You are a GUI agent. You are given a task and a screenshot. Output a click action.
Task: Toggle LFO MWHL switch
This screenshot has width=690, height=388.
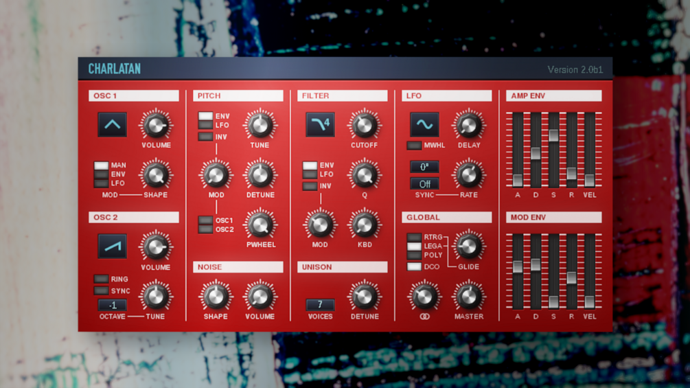pyautogui.click(x=414, y=145)
